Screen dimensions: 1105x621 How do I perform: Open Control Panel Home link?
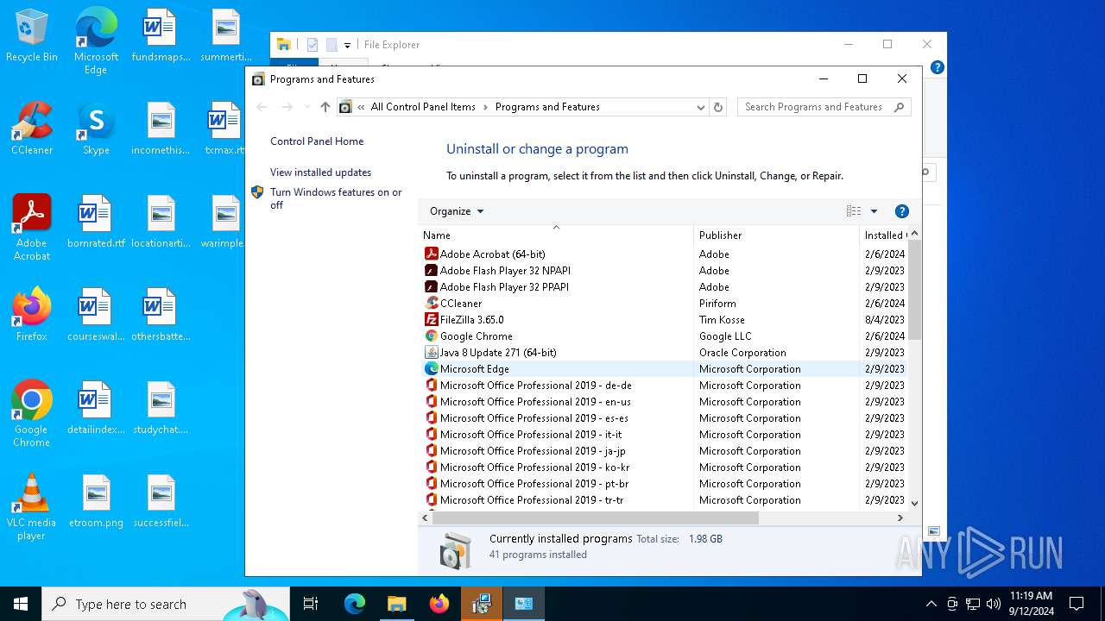point(317,141)
